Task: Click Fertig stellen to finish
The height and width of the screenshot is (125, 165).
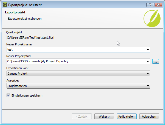Action: [x=126, y=117]
